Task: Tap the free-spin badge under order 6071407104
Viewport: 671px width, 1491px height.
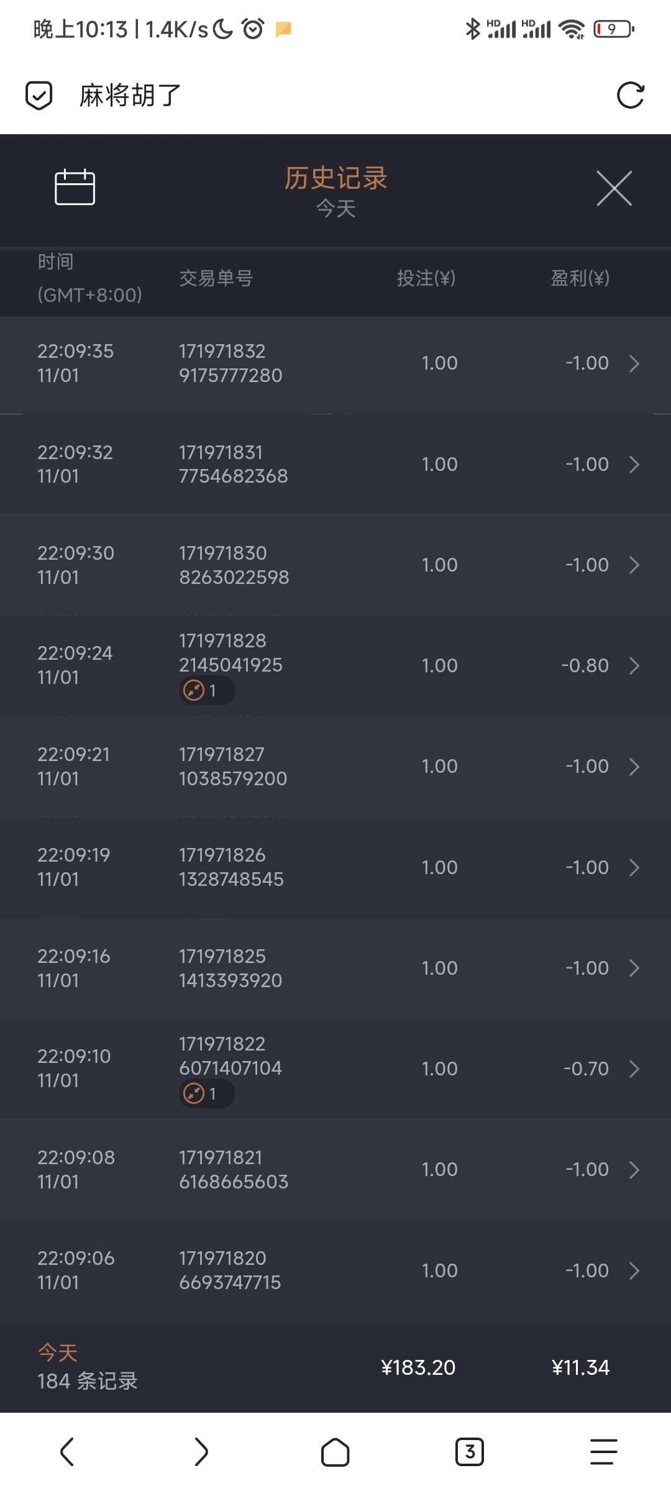Action: [x=206, y=1093]
